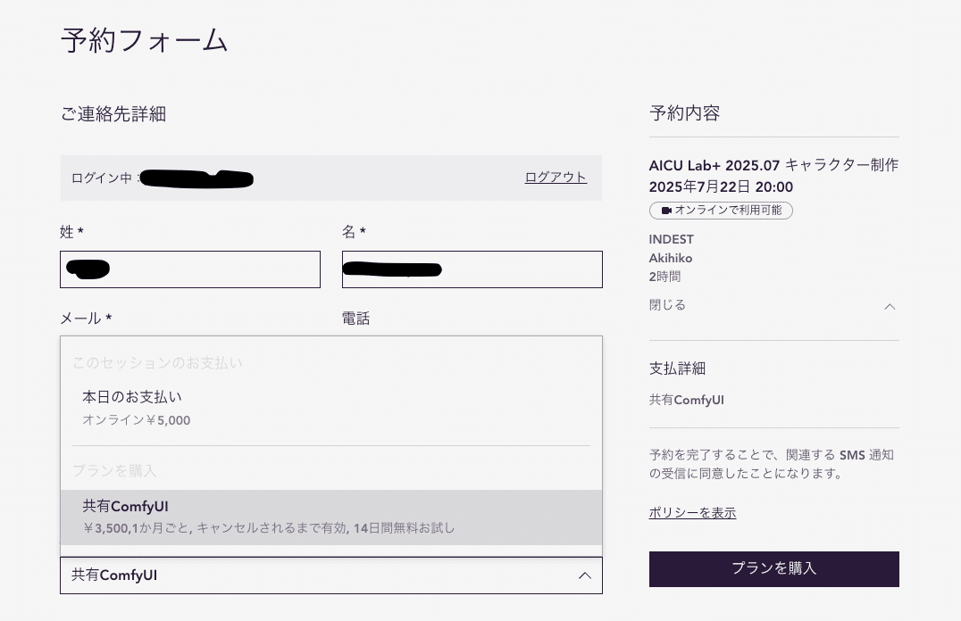
Task: Click the ご連絡先詳細 section heading
Action: pyautogui.click(x=113, y=114)
